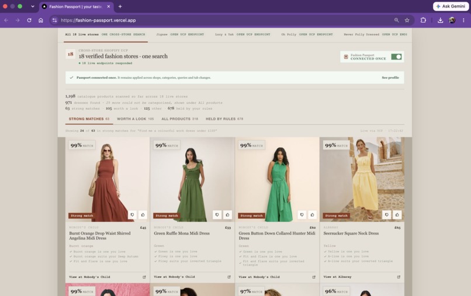
Task: Expand the tab search dropdown chevron
Action: (x=33, y=6)
